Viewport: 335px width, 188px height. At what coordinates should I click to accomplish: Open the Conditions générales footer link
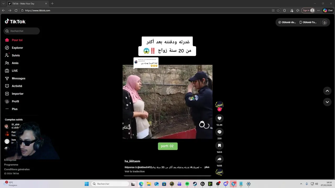coord(17,169)
